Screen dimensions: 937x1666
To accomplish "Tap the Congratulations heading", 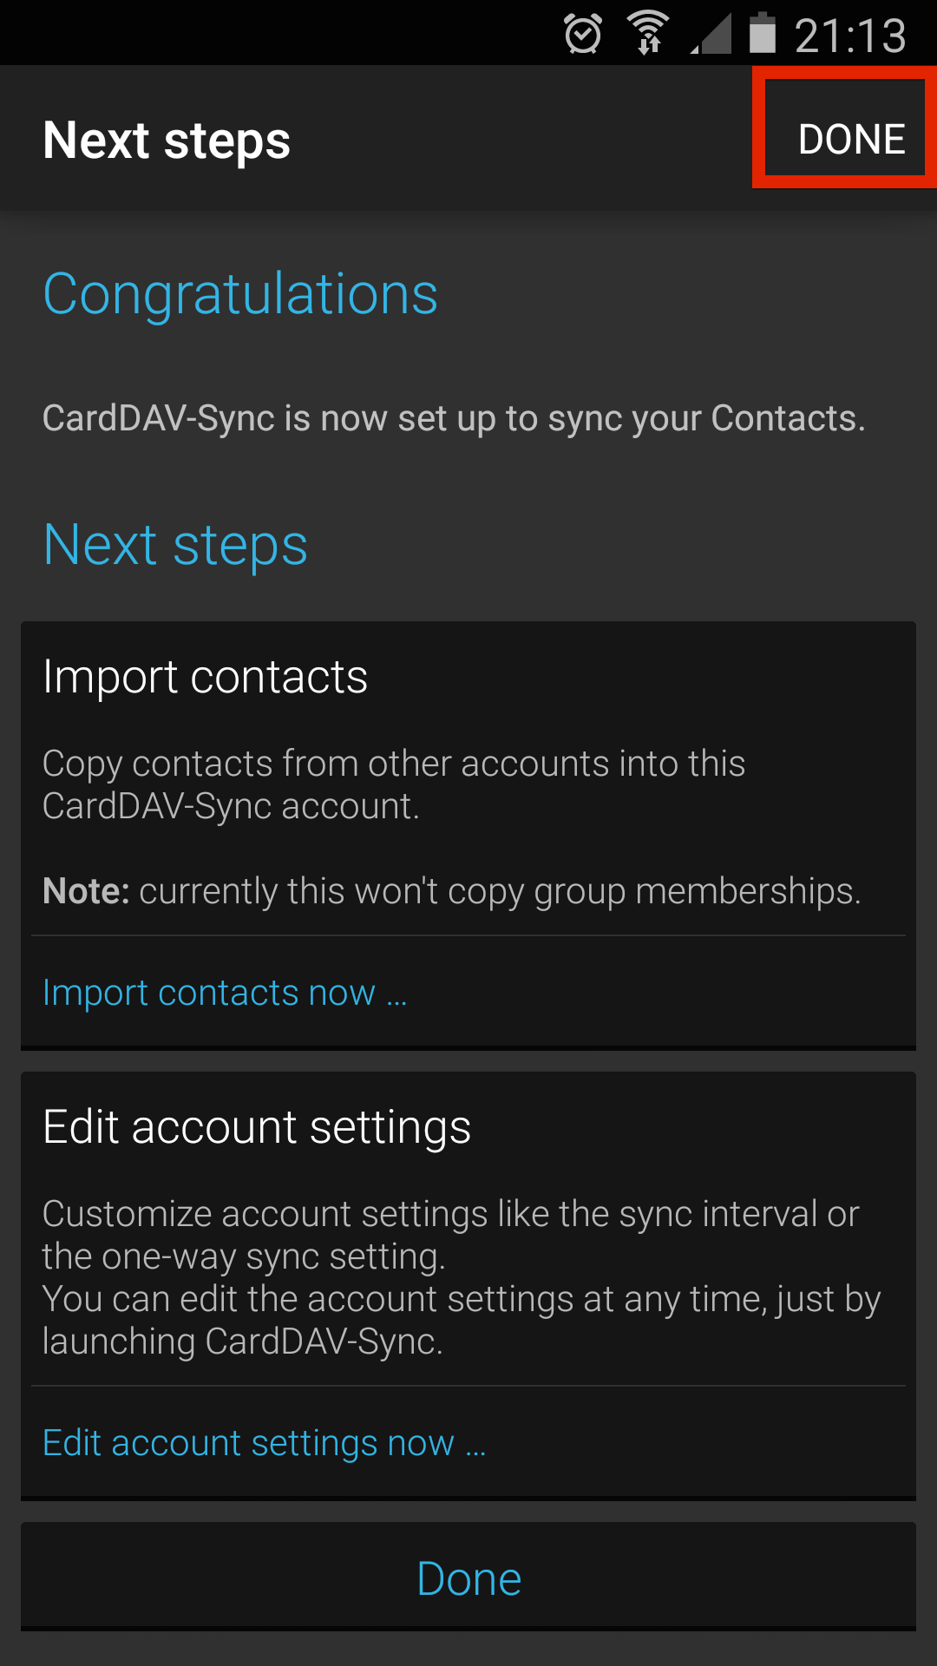I will 240,295.
